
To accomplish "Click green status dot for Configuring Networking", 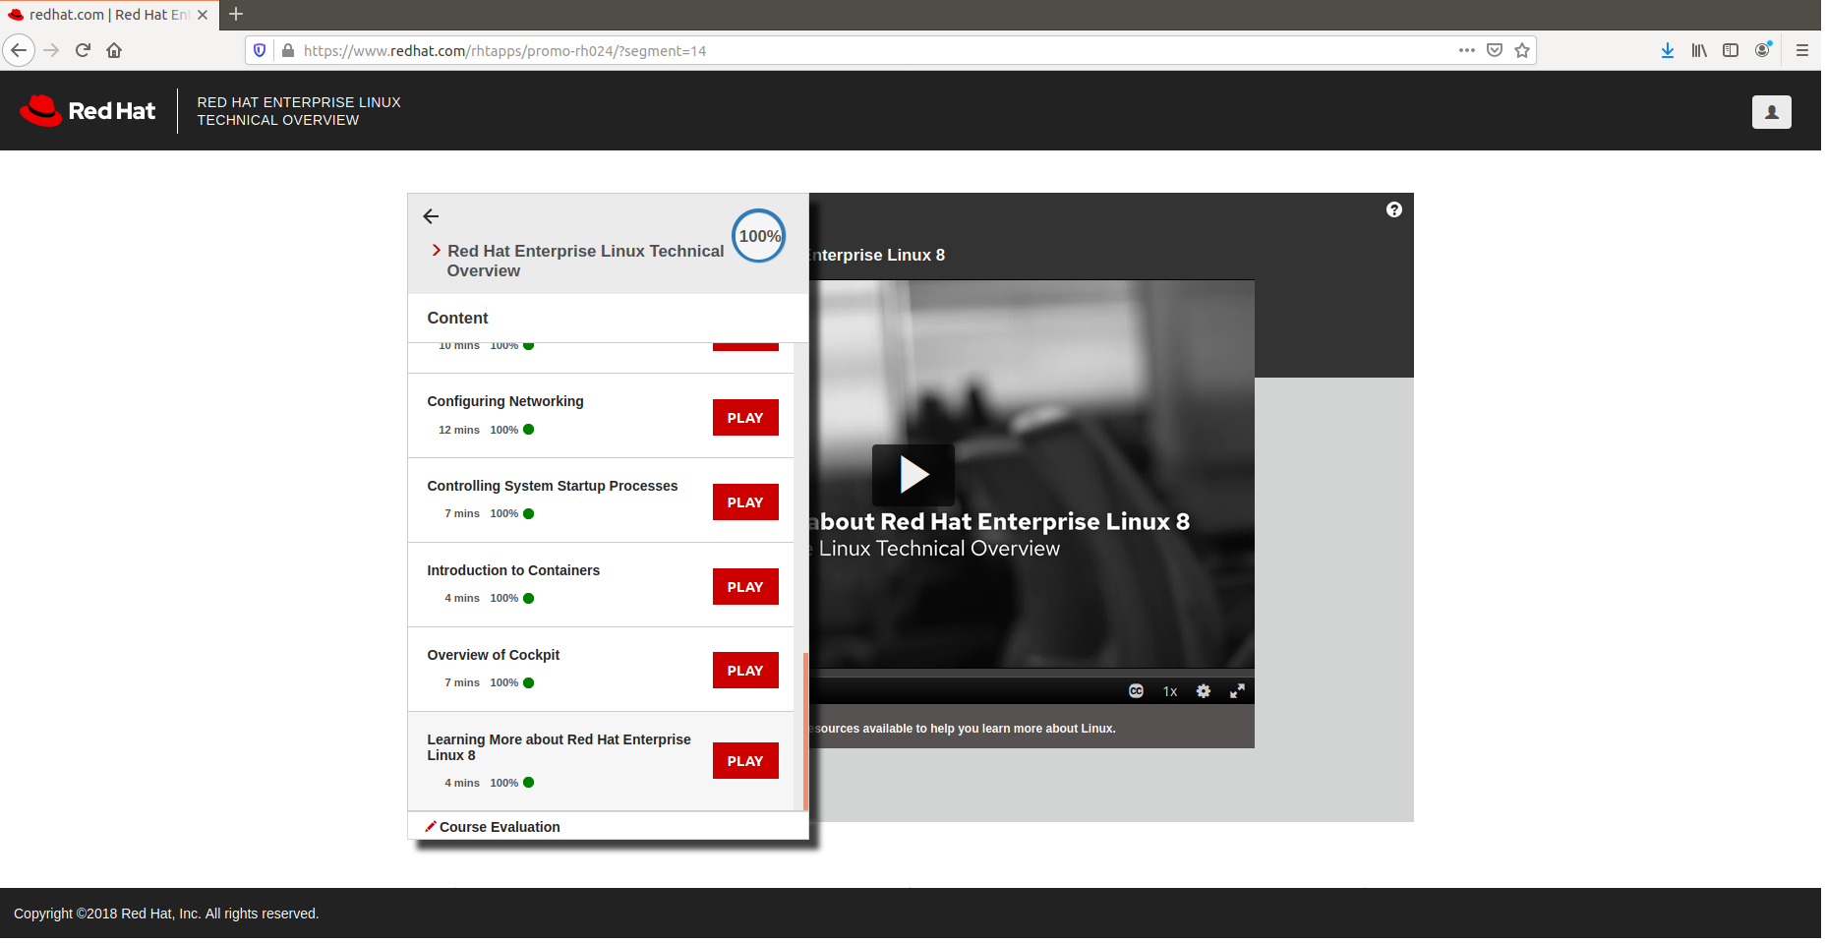I will (529, 430).
